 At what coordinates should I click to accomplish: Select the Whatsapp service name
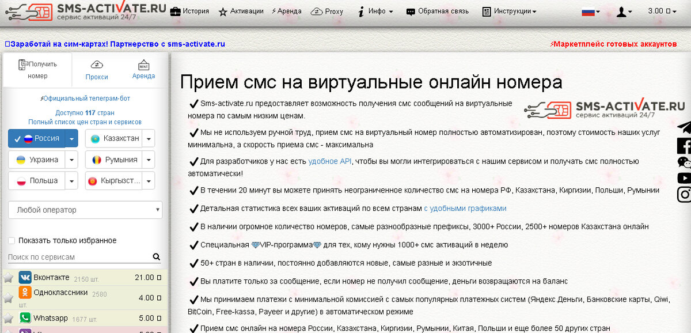pyautogui.click(x=51, y=318)
